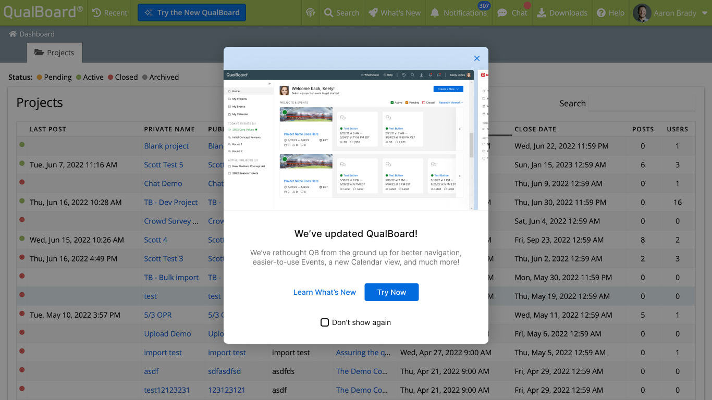Image resolution: width=712 pixels, height=400 pixels.
Task: Open the 123123121 public name link
Action: [227, 390]
